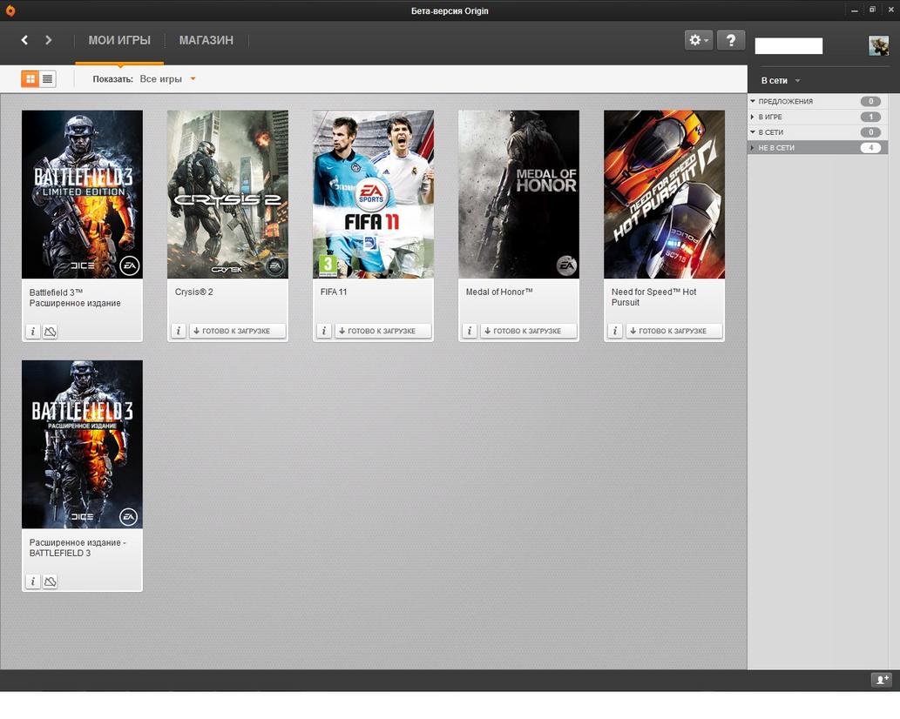This screenshot has width=900, height=719.
Task: Click the Need for Speed™ Hot Pursuit title
Action: [x=653, y=297]
